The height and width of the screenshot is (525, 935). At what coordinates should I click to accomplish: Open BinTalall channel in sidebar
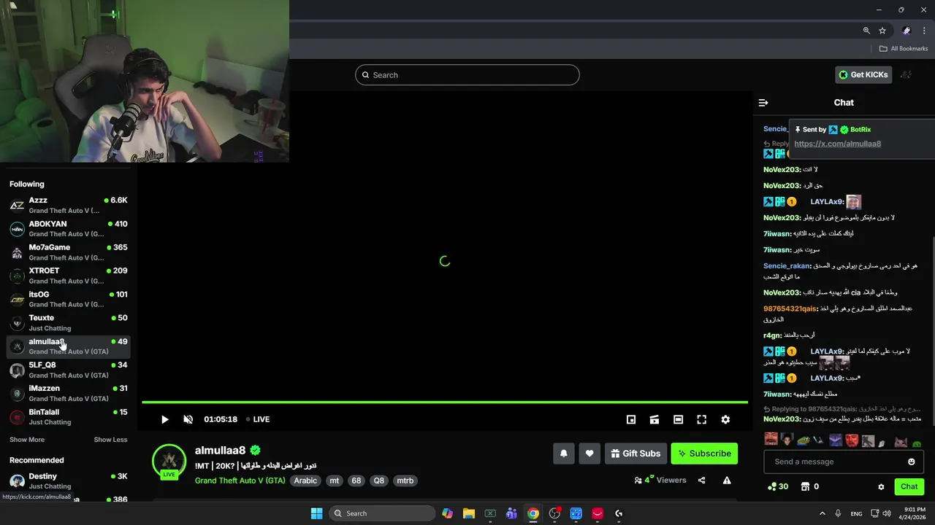[x=69, y=416]
